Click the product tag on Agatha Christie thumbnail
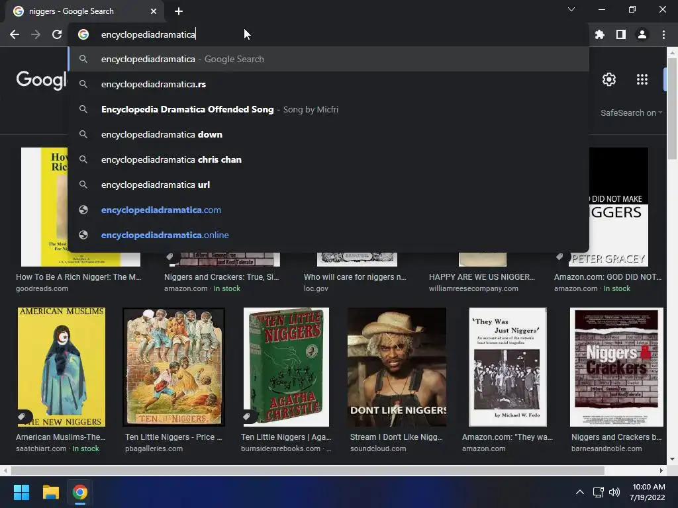 (x=247, y=417)
